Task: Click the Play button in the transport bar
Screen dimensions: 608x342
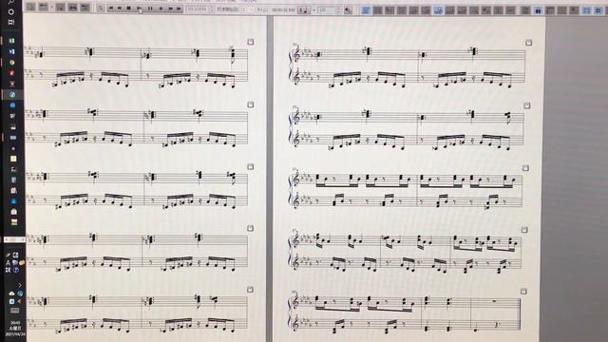Action: pyautogui.click(x=139, y=9)
